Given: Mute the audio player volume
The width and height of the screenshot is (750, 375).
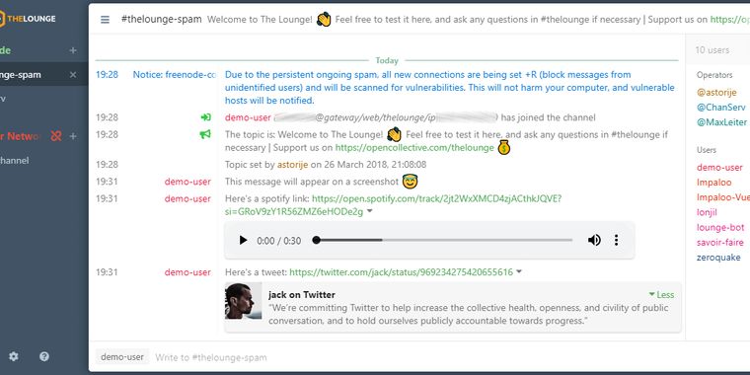Looking at the screenshot, I should (x=594, y=240).
